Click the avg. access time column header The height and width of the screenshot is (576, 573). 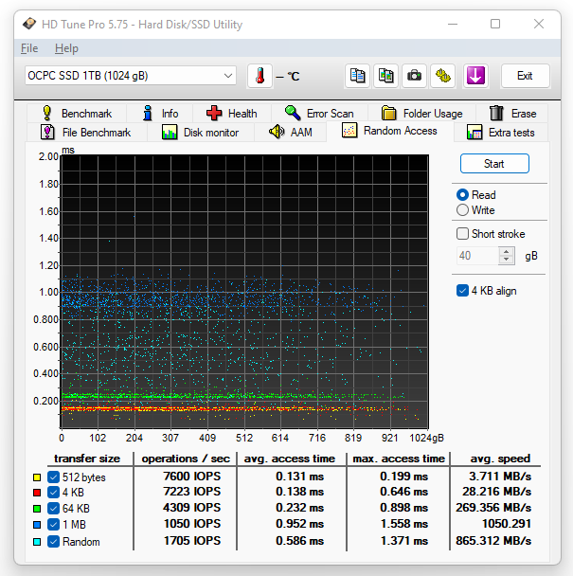[x=290, y=459]
